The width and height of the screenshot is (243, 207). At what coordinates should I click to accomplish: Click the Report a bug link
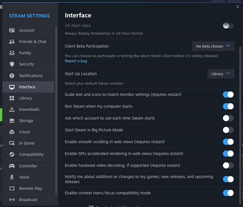click(x=76, y=61)
